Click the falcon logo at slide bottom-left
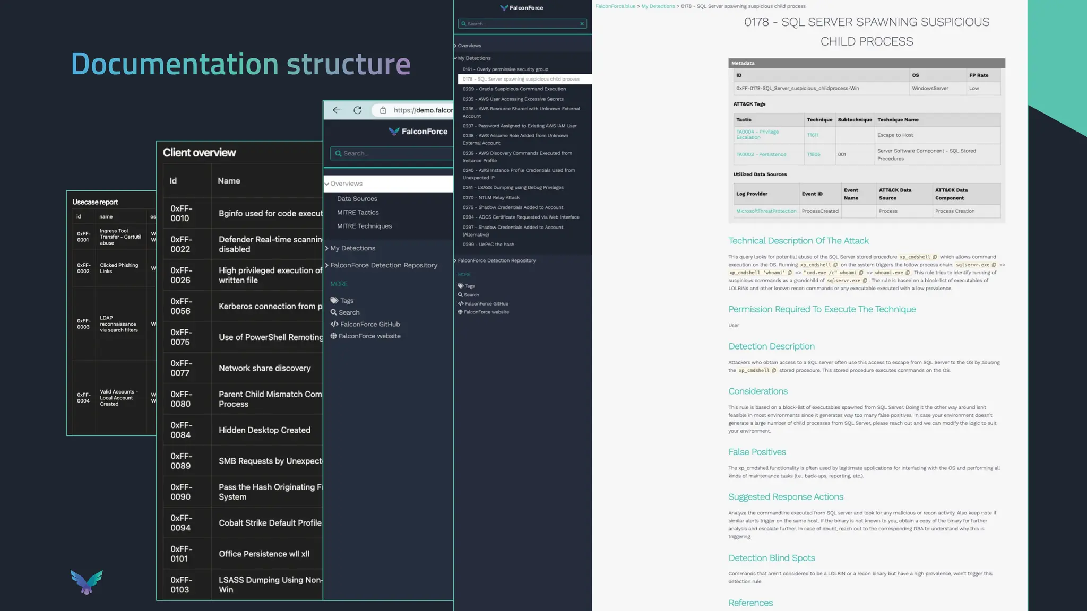 point(87,582)
